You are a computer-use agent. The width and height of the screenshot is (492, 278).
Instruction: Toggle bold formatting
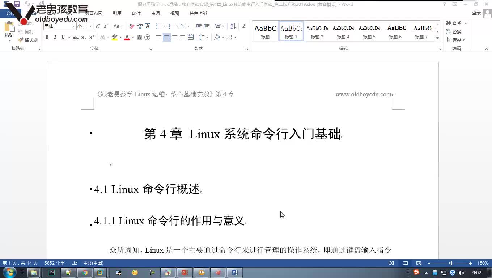(47, 37)
